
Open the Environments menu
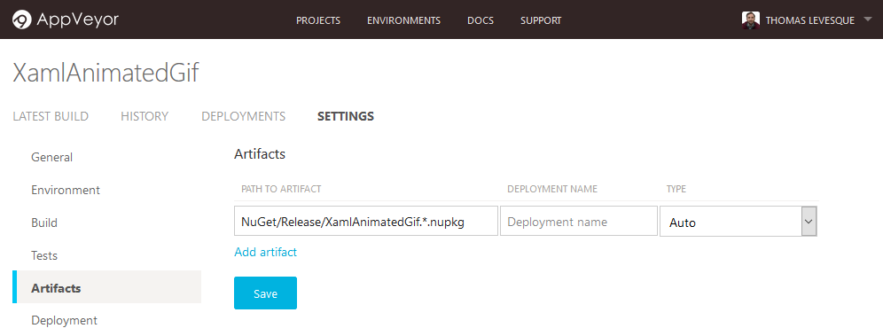click(x=403, y=20)
